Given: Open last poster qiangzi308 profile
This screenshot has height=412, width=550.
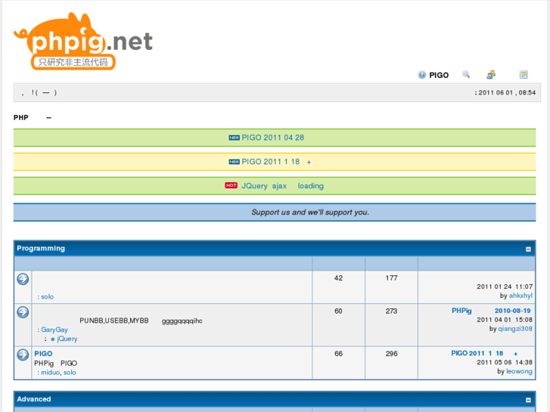Looking at the screenshot, I should [515, 329].
